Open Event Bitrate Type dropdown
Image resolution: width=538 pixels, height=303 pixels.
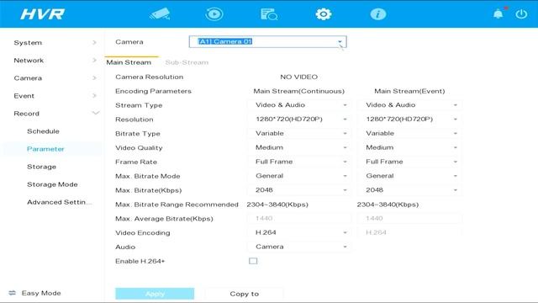(x=409, y=133)
